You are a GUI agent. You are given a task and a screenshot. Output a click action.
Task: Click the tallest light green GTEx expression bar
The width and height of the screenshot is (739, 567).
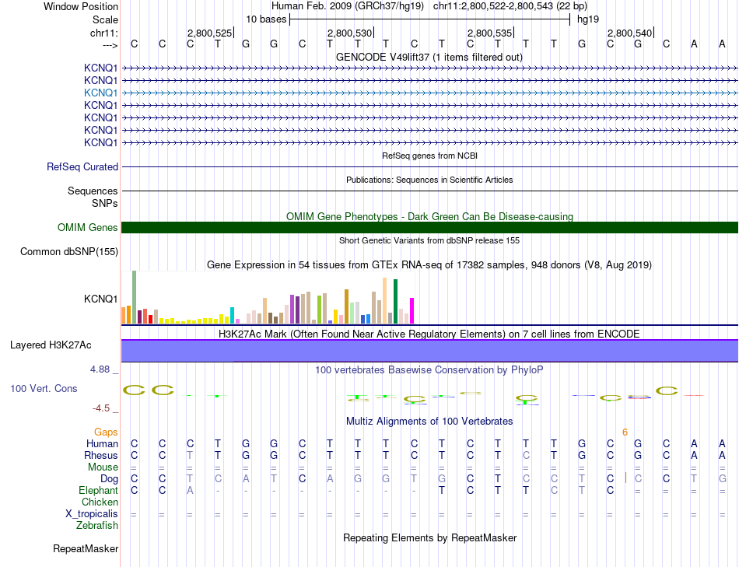134,296
